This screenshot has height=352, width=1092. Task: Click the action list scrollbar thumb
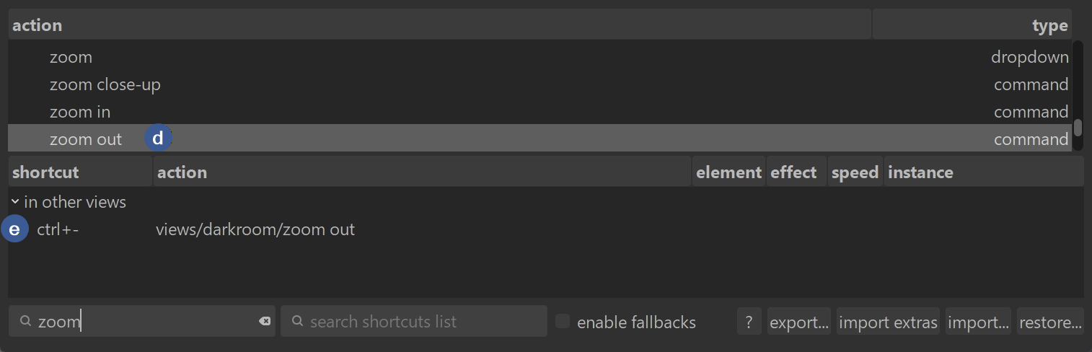click(x=1078, y=128)
